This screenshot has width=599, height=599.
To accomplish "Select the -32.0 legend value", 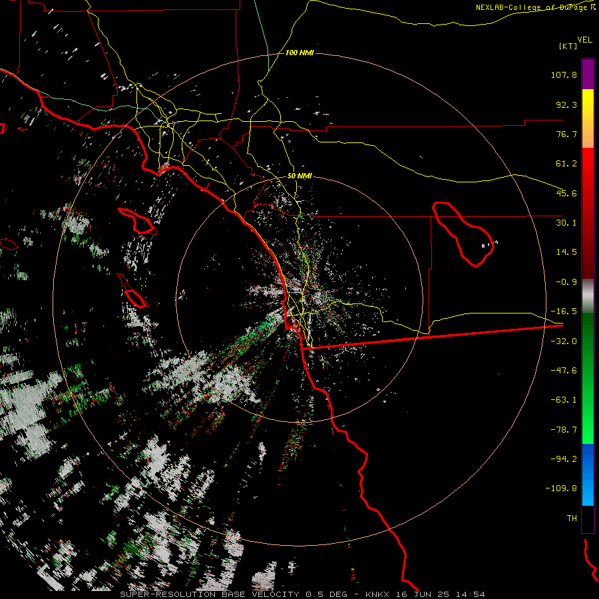I will 564,341.
